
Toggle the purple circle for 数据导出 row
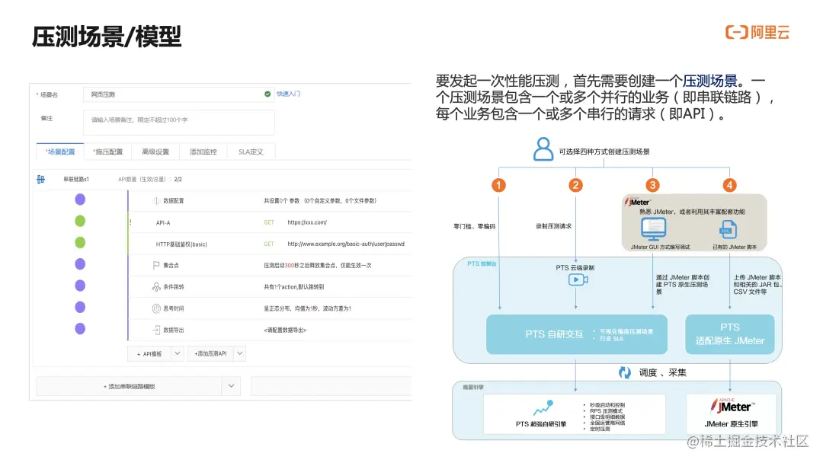pyautogui.click(x=80, y=328)
